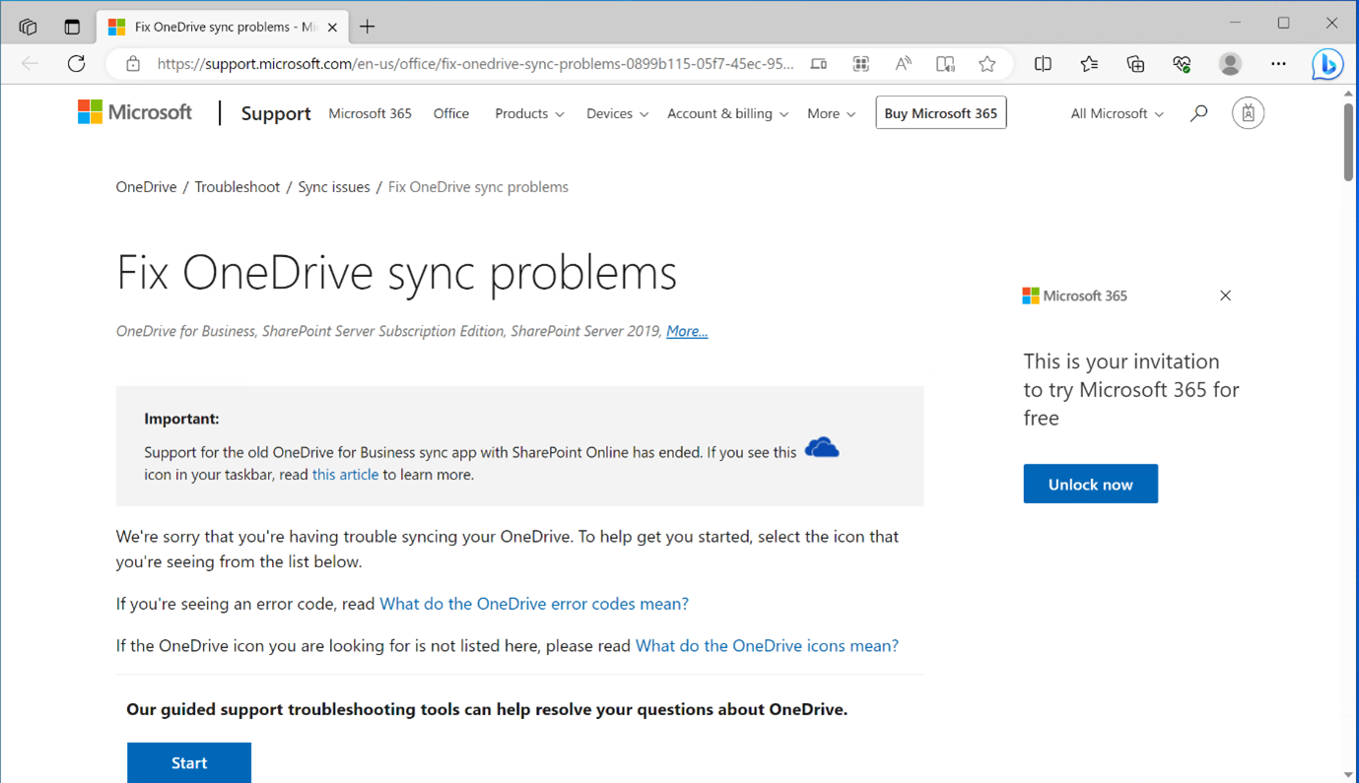
Task: Click the QR code/apps icon in address bar
Action: pyautogui.click(x=861, y=64)
